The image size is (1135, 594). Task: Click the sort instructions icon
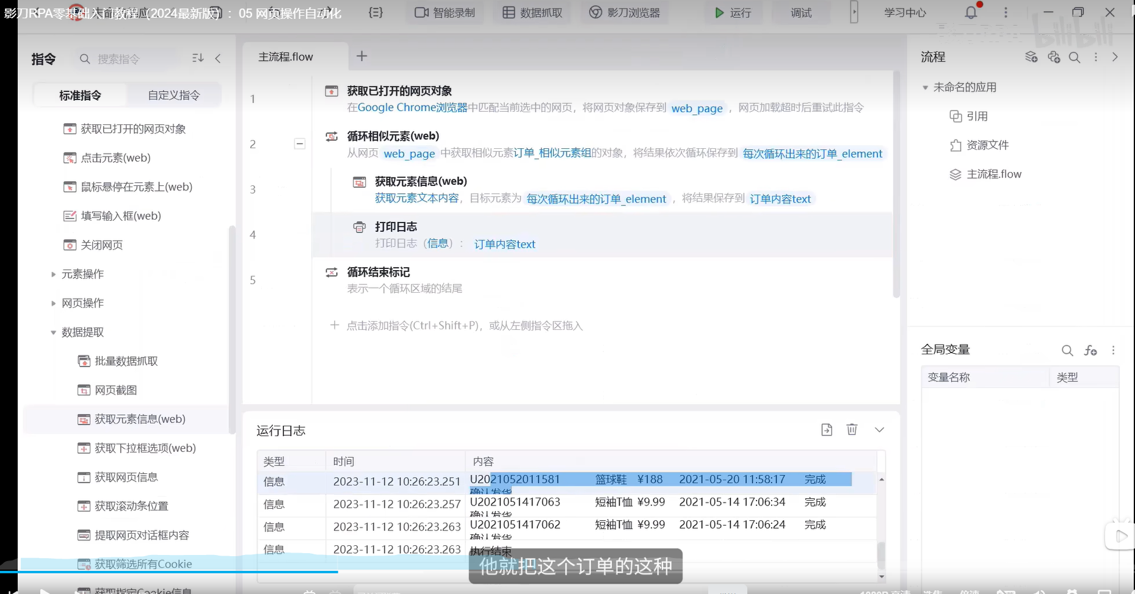tap(198, 58)
